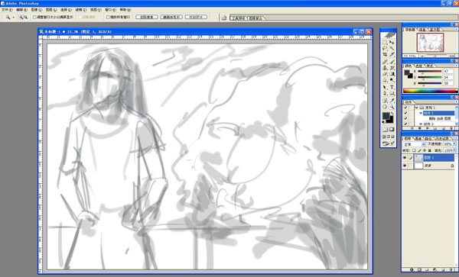Select the Blur tool
This screenshot has width=459, height=277.
point(385,80)
